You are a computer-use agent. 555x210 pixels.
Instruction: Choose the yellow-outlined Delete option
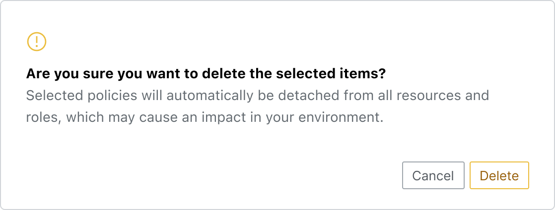(499, 175)
